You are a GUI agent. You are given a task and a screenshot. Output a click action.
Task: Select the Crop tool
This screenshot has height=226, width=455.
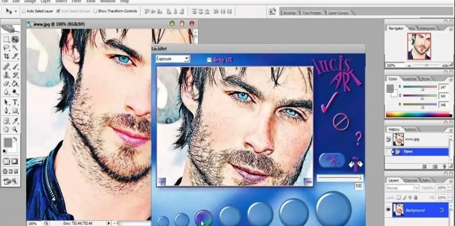(x=6, y=56)
